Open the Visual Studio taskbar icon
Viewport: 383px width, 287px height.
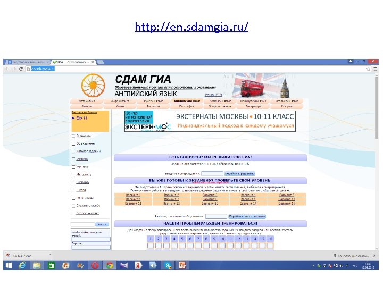(x=124, y=265)
